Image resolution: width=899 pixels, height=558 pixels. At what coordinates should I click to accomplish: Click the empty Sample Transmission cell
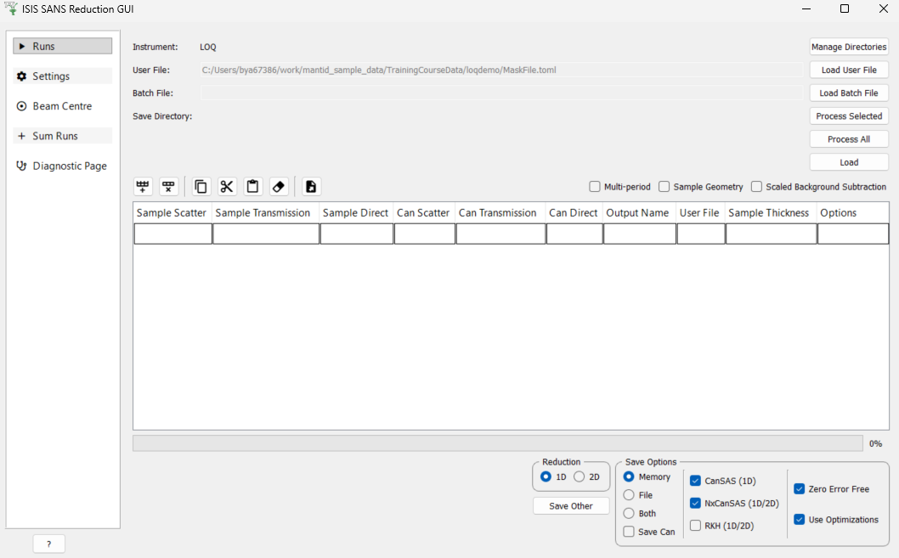pos(266,234)
